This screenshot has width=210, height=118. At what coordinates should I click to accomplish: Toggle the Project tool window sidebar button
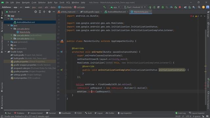[x=2, y=15]
